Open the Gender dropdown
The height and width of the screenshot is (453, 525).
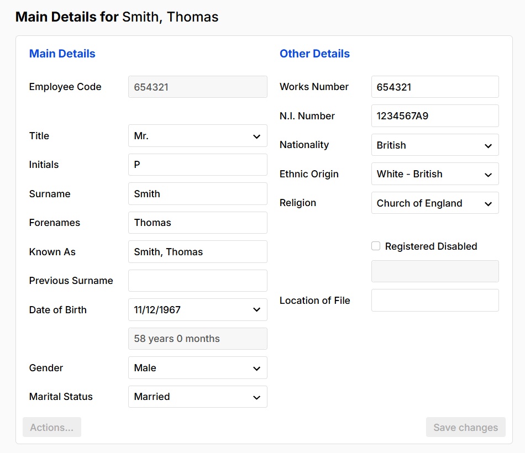(x=197, y=367)
